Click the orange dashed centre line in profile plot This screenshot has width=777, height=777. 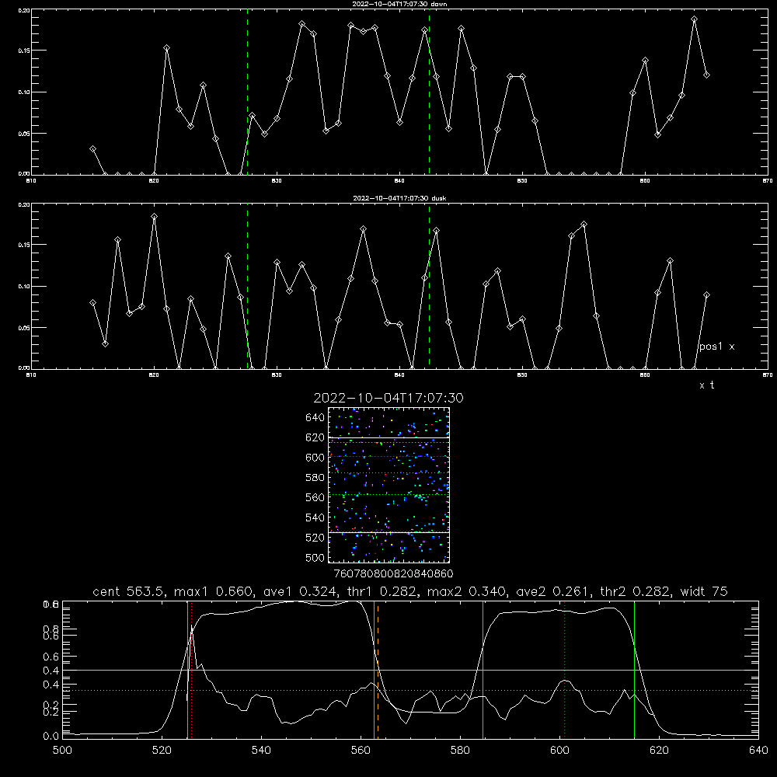click(x=378, y=670)
